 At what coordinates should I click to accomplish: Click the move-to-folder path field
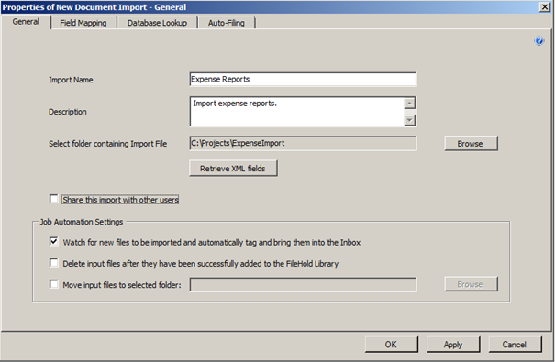point(303,285)
